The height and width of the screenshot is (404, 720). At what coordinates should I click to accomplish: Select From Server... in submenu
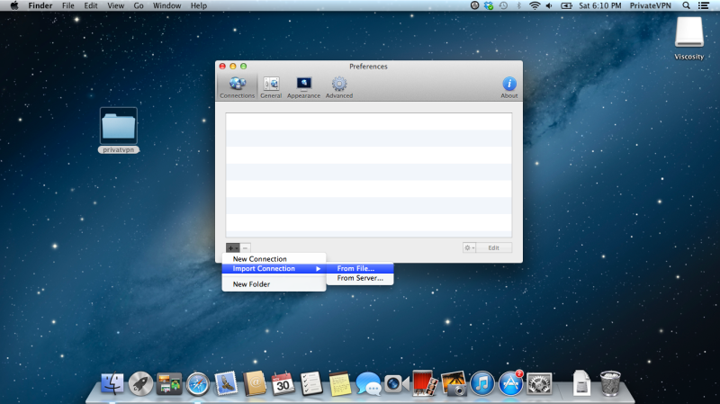(x=359, y=279)
